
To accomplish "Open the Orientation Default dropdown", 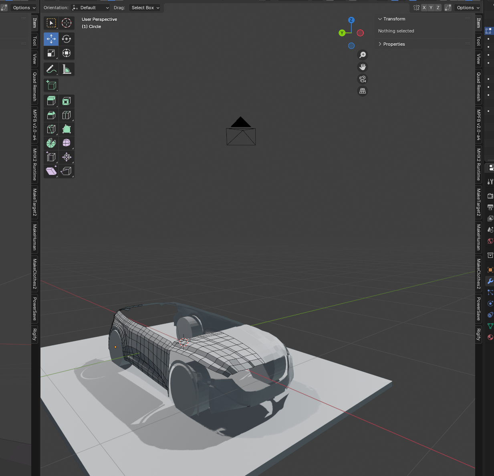I will (x=91, y=8).
